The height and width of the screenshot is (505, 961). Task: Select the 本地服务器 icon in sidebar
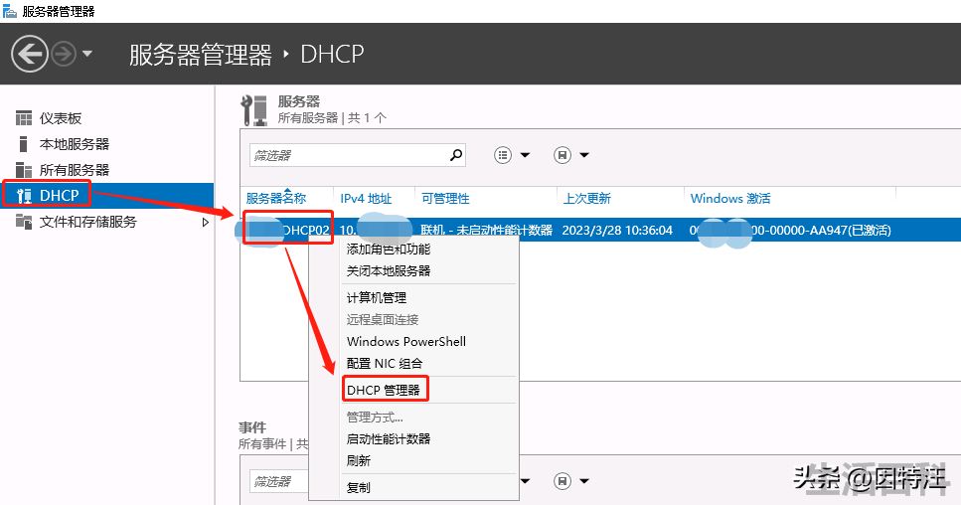pos(23,144)
